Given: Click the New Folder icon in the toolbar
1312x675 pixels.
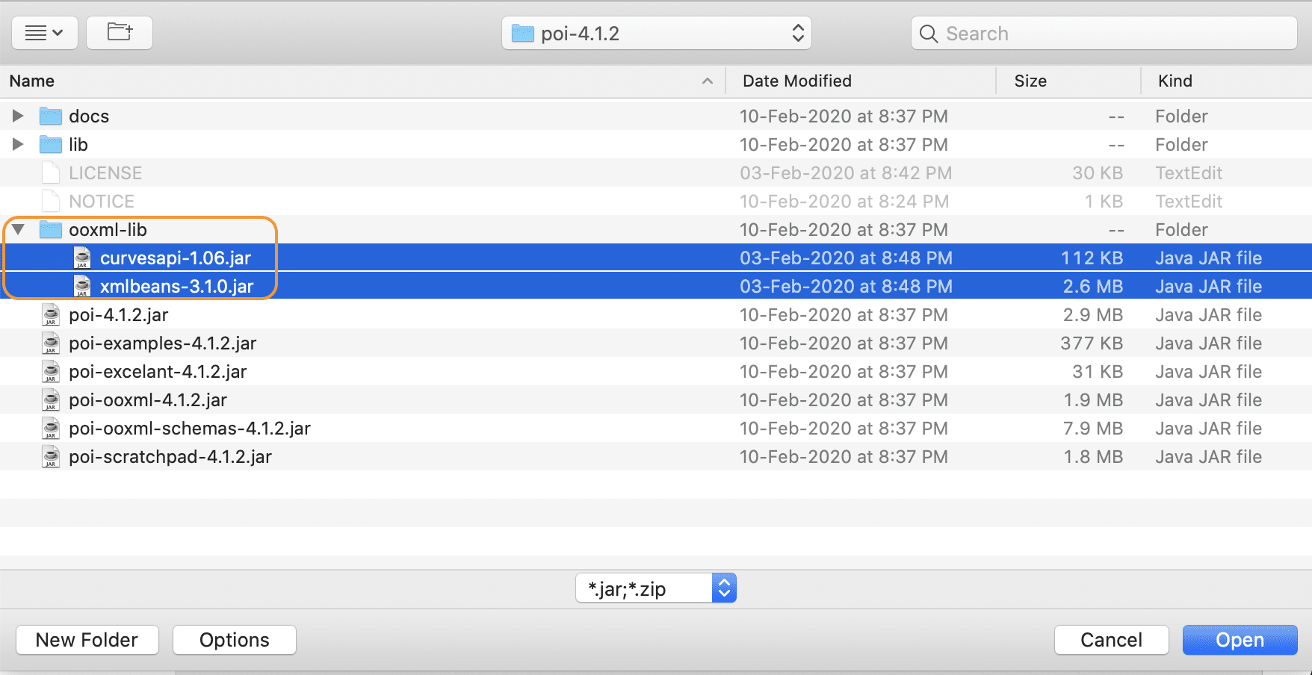Looking at the screenshot, I should [119, 32].
